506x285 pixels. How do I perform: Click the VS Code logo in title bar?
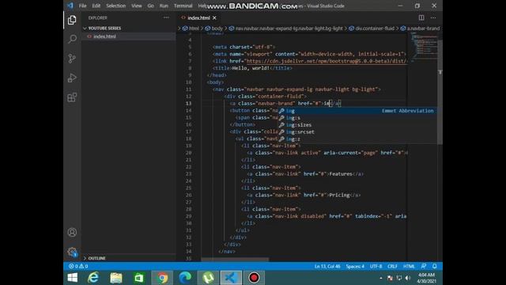(70, 6)
